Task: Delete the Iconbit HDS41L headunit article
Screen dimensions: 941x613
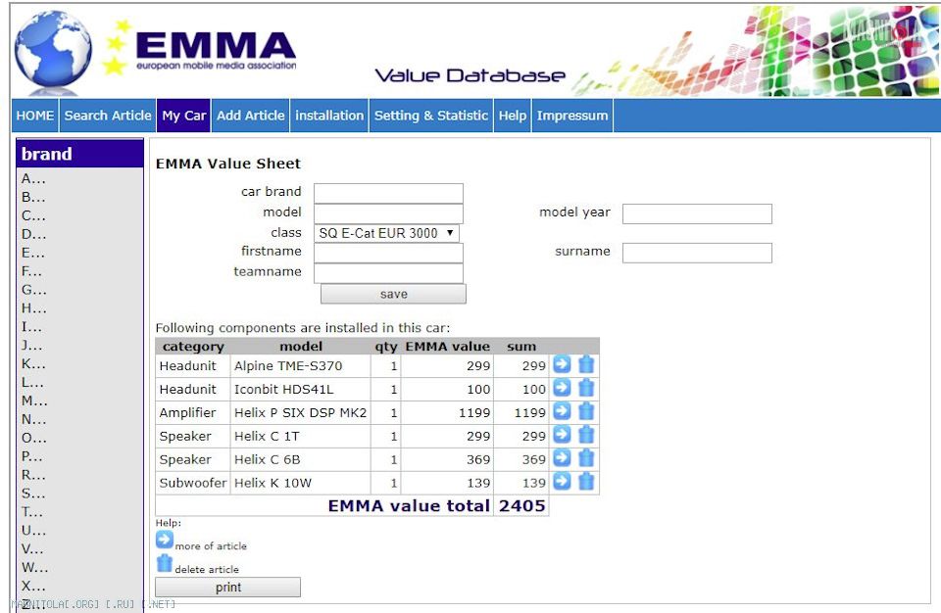Action: (x=586, y=388)
